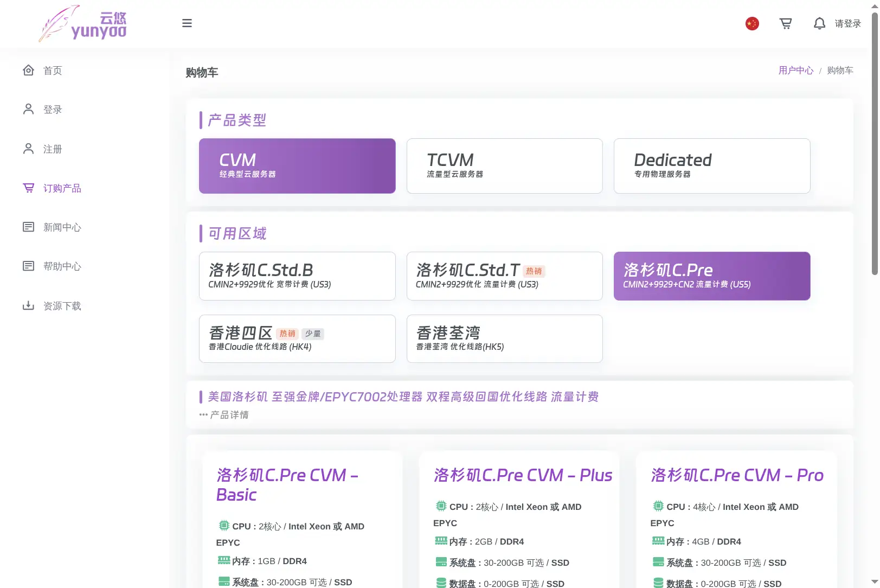Click memory icon in Pro card

(658, 541)
